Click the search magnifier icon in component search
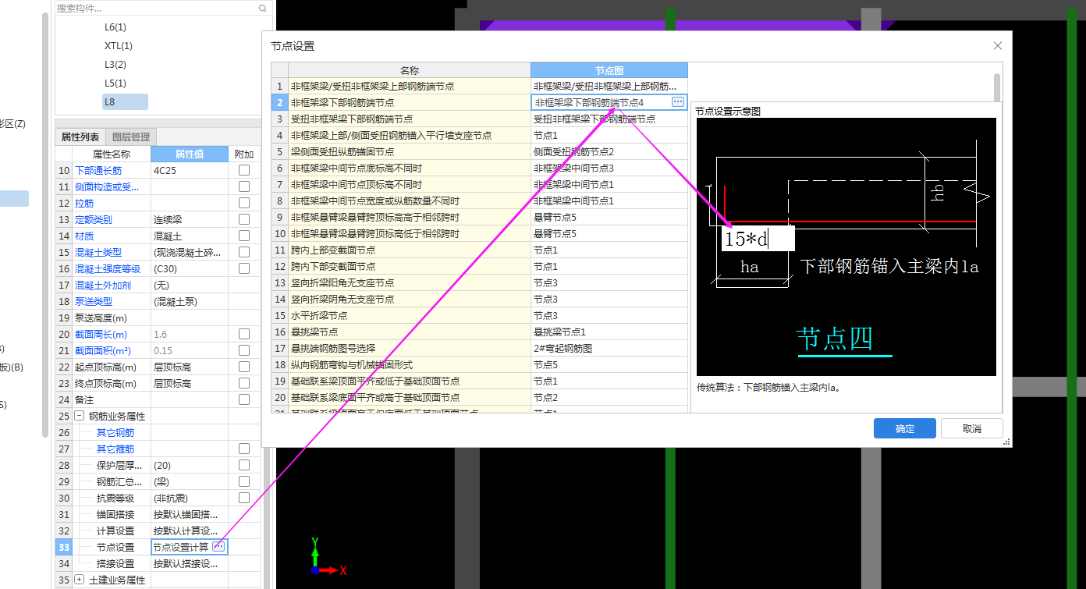Image resolution: width=1086 pixels, height=589 pixels. point(262,8)
